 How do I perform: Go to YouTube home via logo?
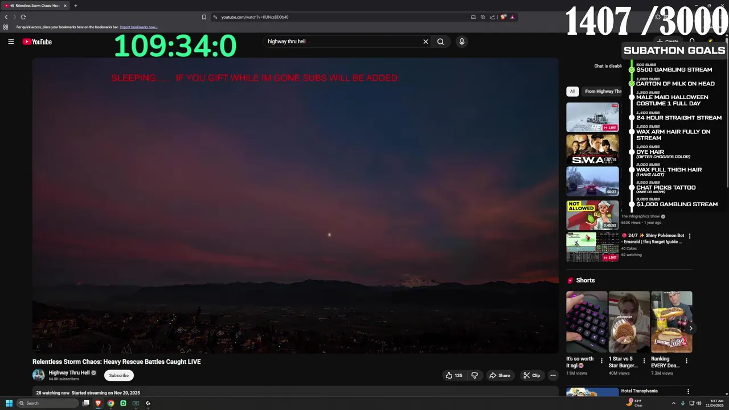37,42
